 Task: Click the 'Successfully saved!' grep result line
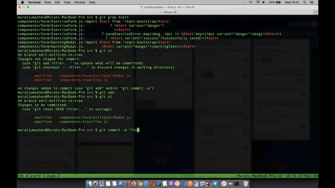(118, 38)
